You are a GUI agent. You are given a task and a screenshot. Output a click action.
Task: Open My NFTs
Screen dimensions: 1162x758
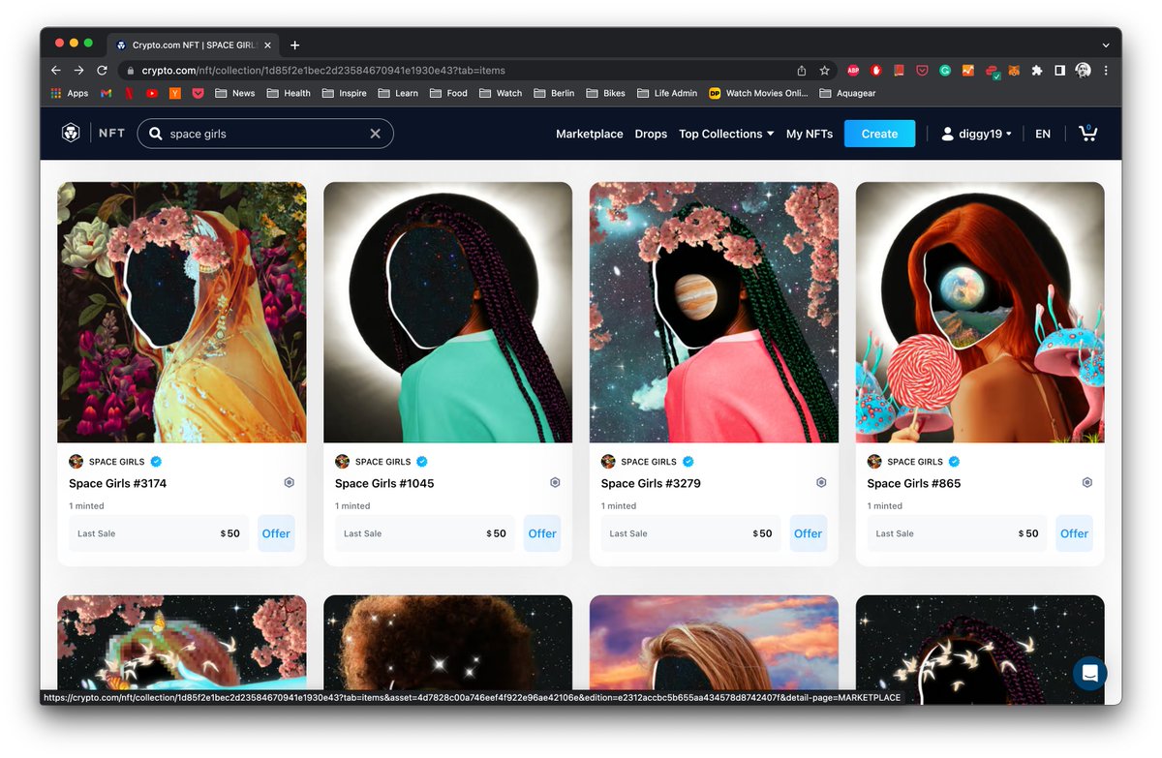810,134
